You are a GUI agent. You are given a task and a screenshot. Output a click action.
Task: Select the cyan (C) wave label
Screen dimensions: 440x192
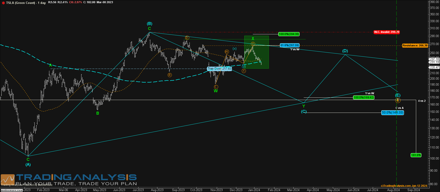pyautogui.click(x=304, y=111)
